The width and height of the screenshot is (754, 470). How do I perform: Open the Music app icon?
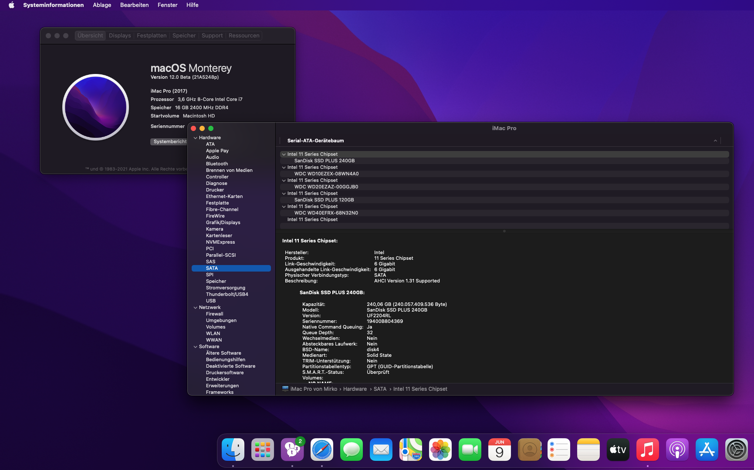[648, 450]
